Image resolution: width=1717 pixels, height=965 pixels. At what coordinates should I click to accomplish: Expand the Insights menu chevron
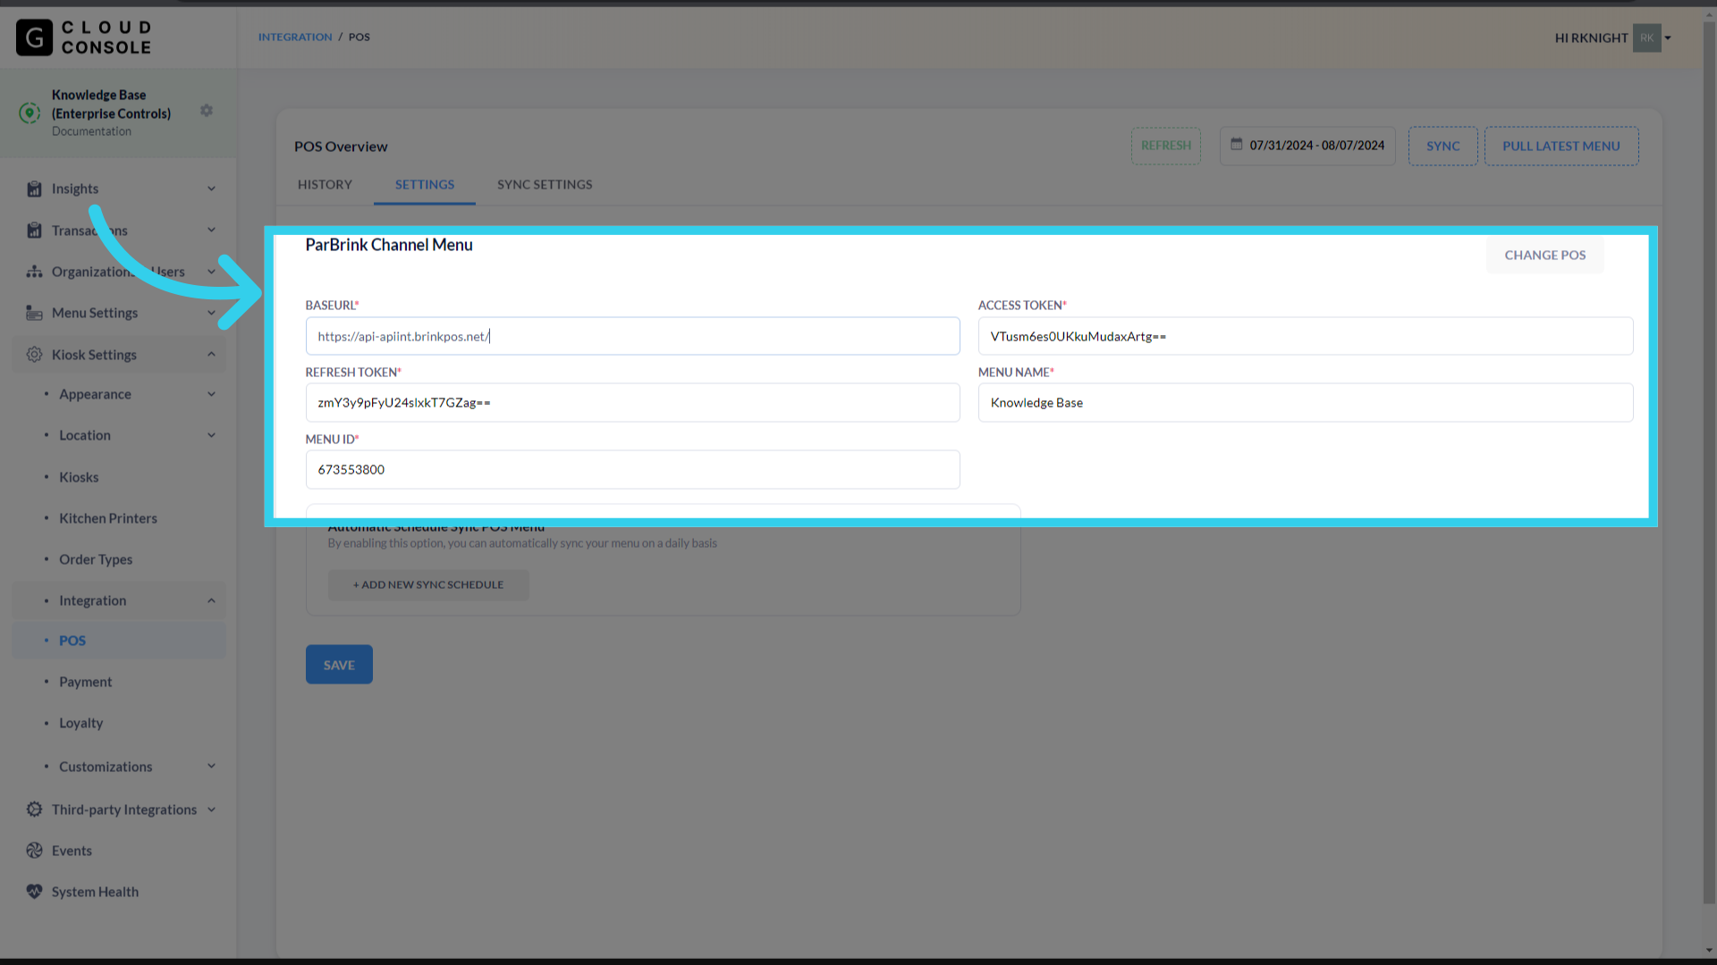point(212,189)
